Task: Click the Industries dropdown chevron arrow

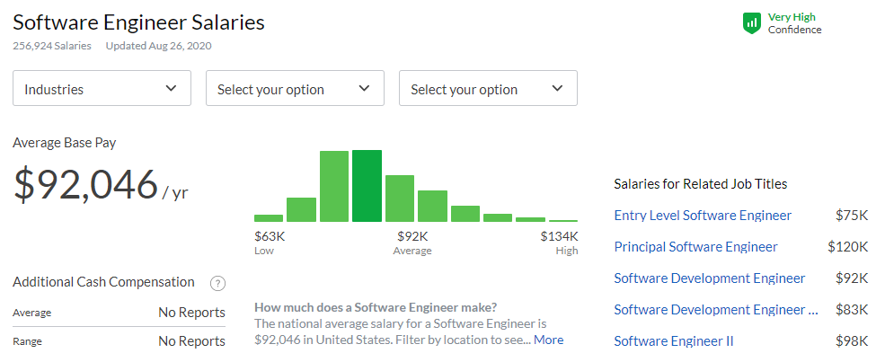Action: pyautogui.click(x=172, y=88)
